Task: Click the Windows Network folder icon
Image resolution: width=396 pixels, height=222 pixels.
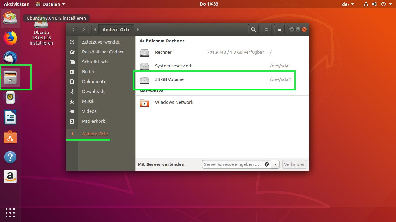Action: (145, 102)
